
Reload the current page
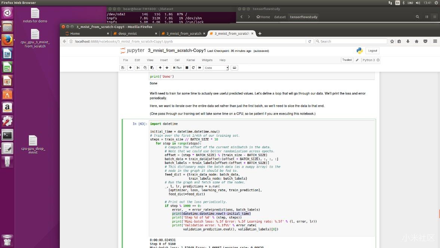pyautogui.click(x=310, y=41)
